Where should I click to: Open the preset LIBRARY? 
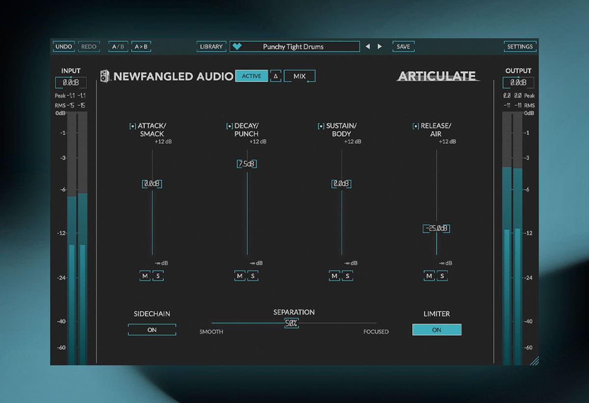(x=212, y=47)
